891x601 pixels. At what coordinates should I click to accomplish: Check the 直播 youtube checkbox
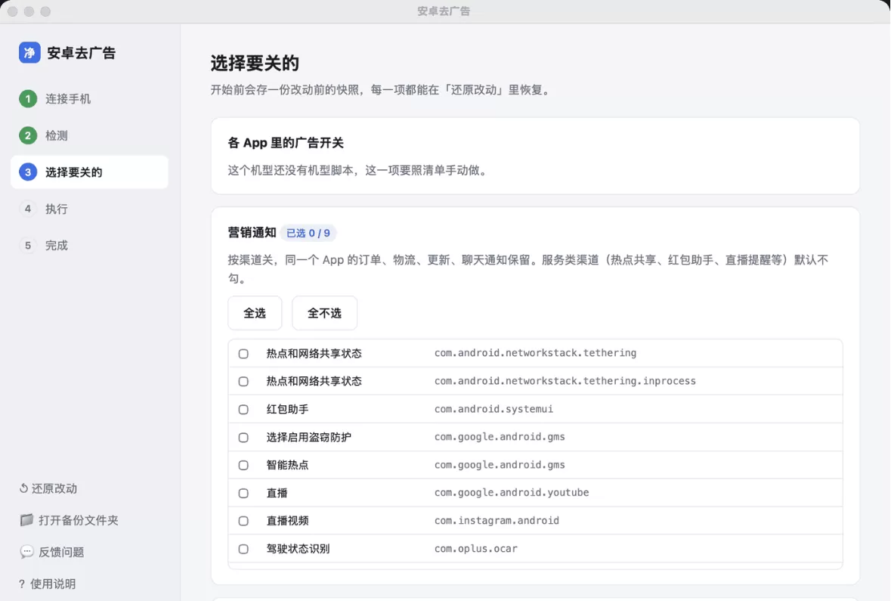(x=243, y=493)
